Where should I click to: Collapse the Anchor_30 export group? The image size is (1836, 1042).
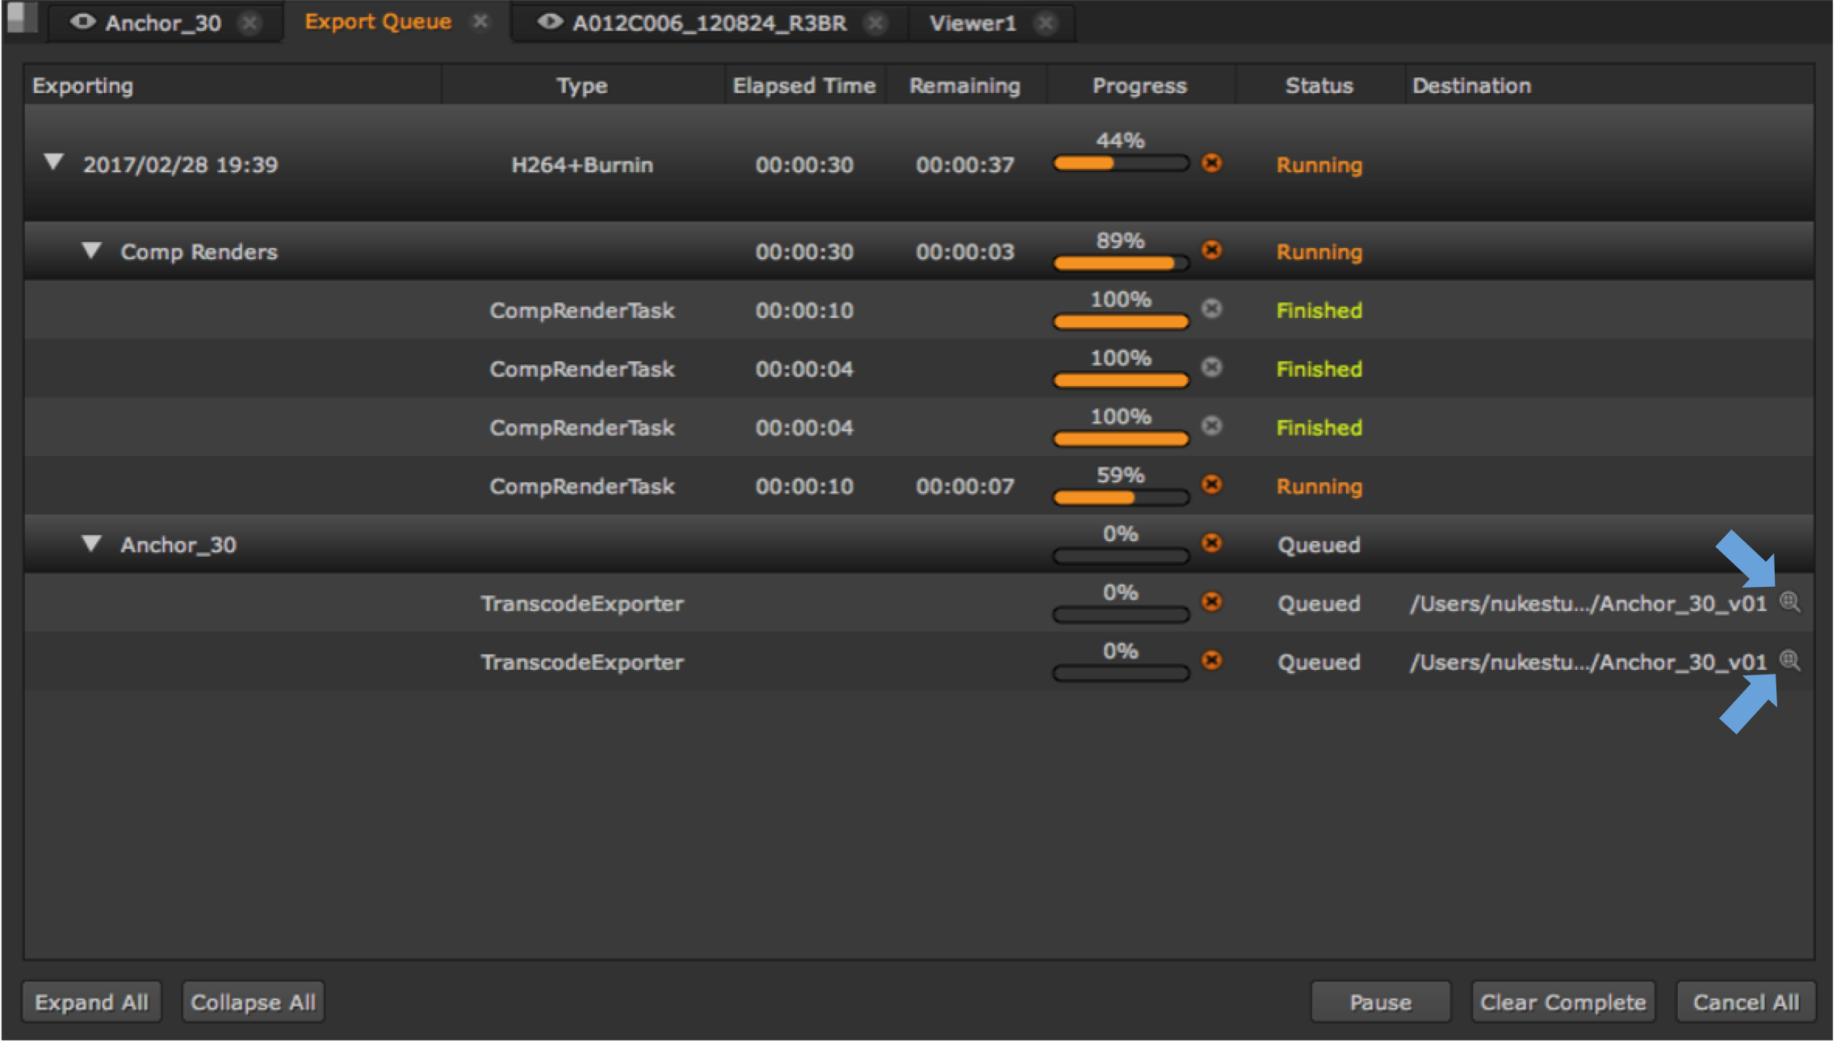coord(91,543)
